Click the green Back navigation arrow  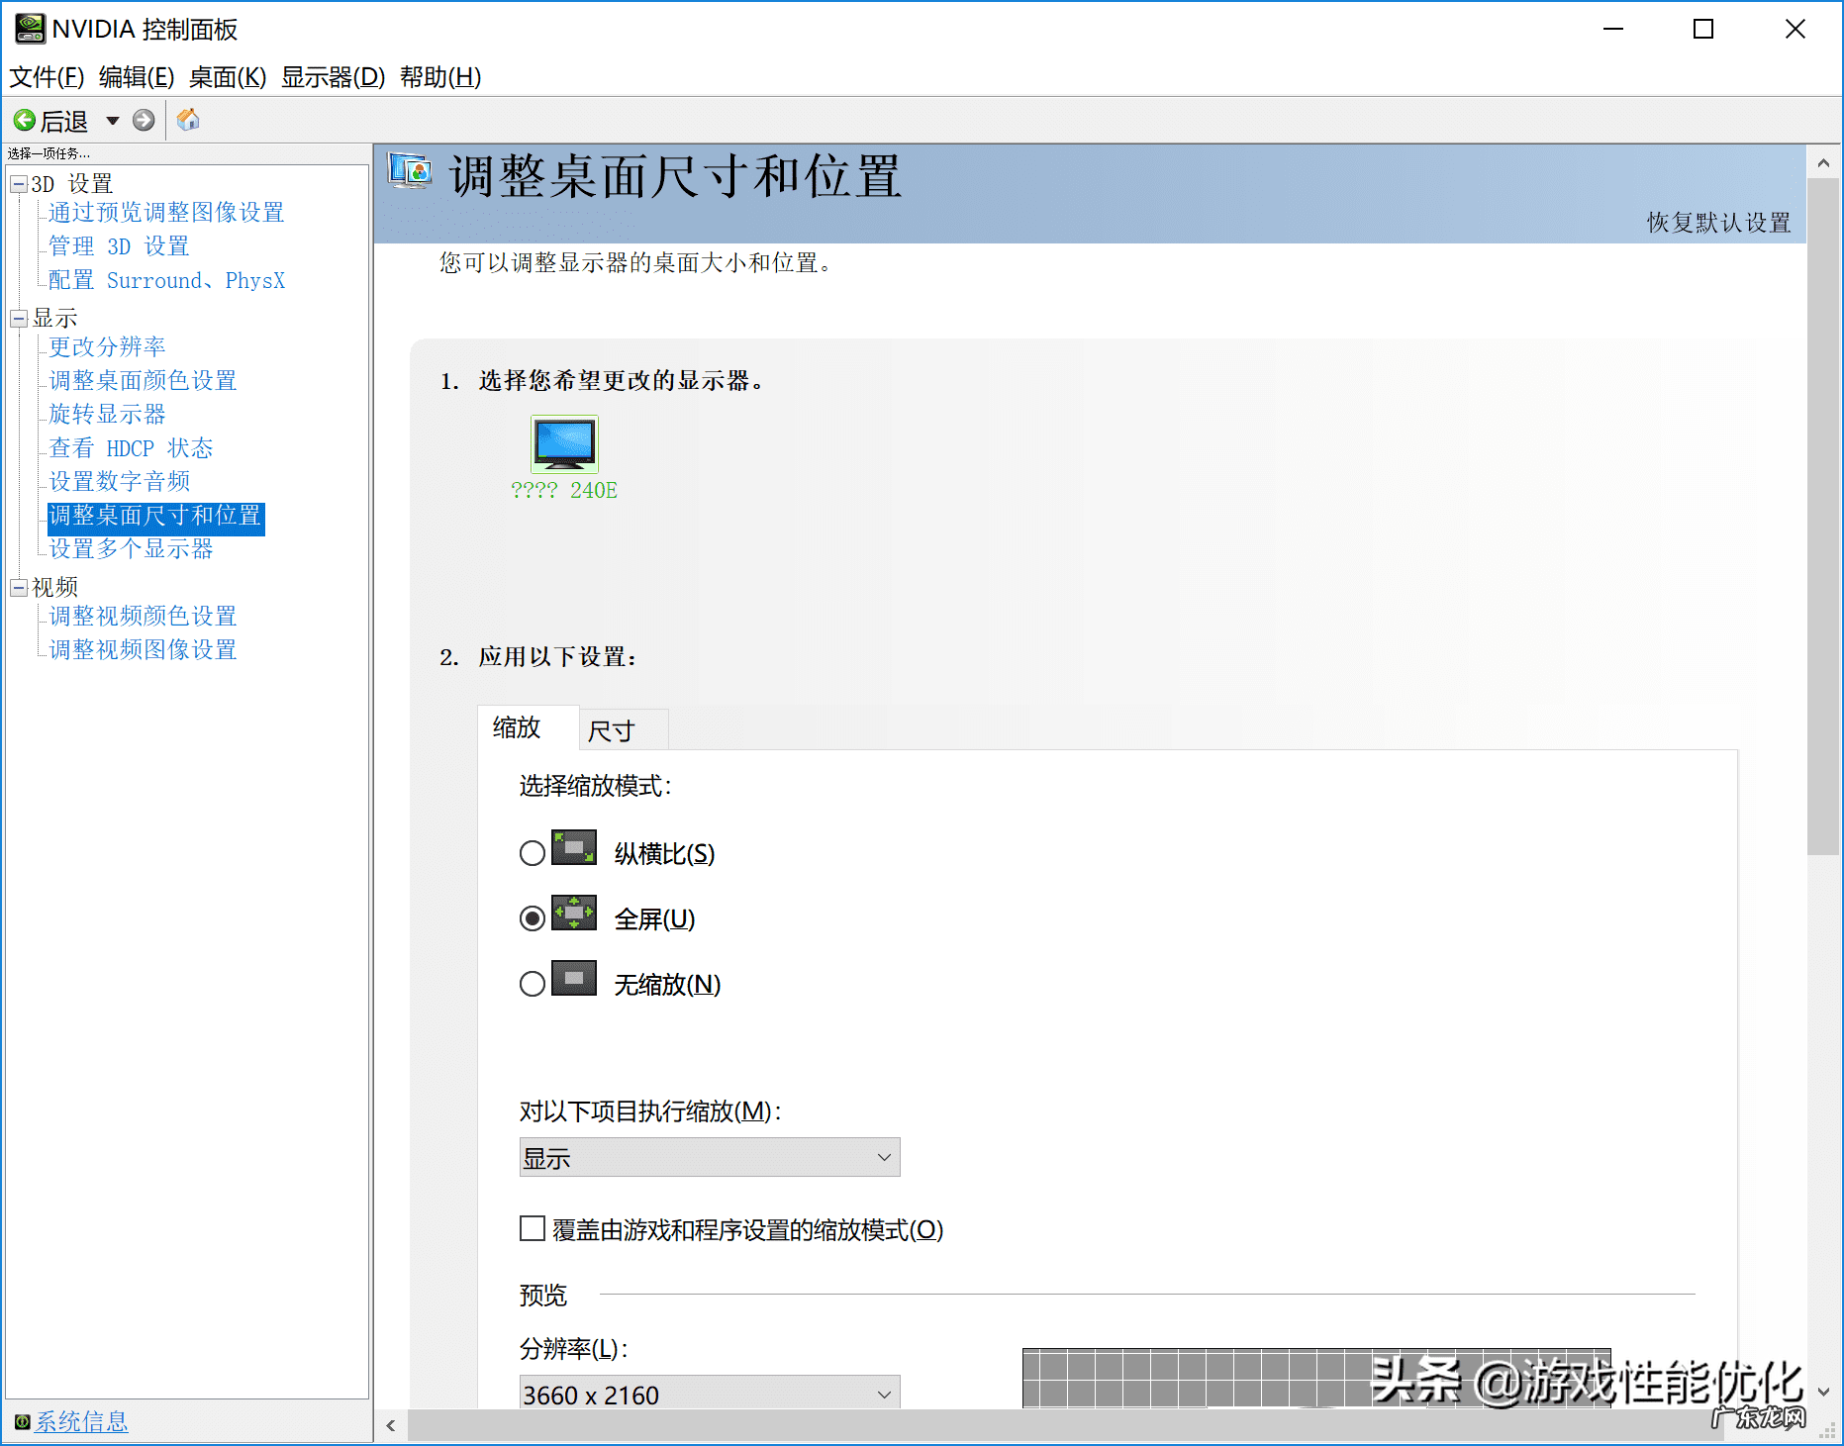coord(25,120)
